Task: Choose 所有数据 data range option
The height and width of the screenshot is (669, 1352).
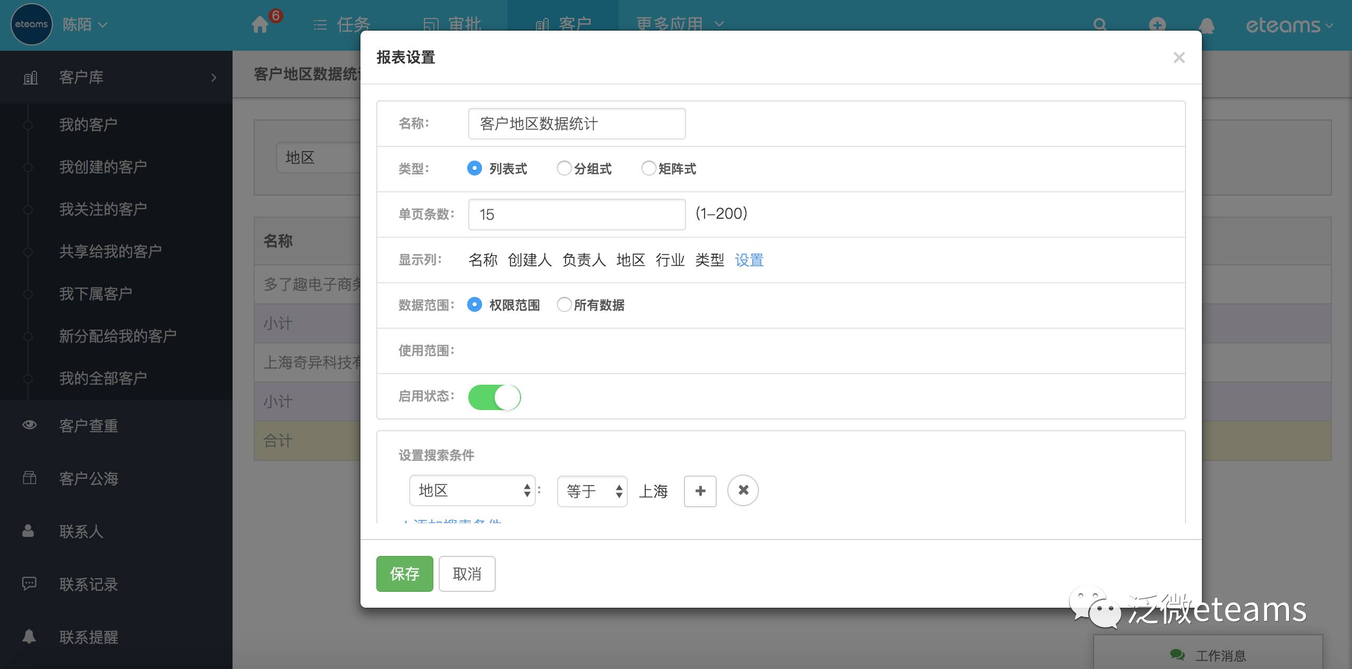Action: point(564,305)
